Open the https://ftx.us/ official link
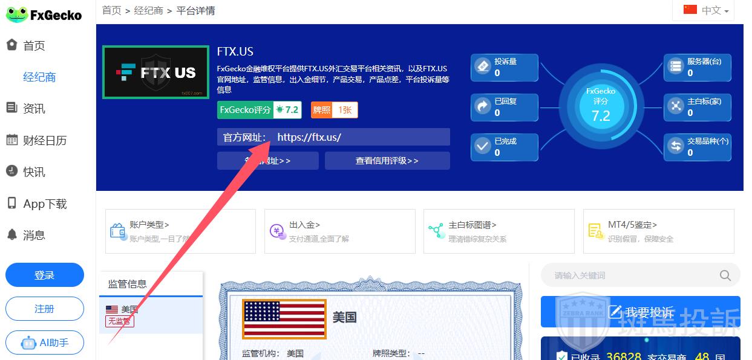This screenshot has height=360, width=752. pos(309,137)
